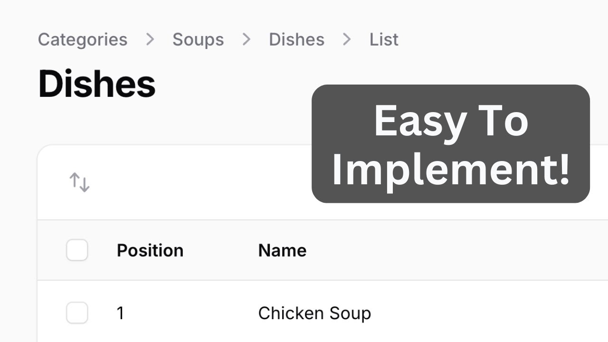608x342 pixels.
Task: Click the chevron after Categories breadcrumb
Action: tap(150, 39)
